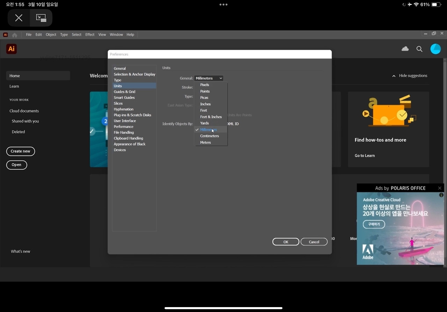Click the Illustrator home icon in menu bar

pos(15,35)
